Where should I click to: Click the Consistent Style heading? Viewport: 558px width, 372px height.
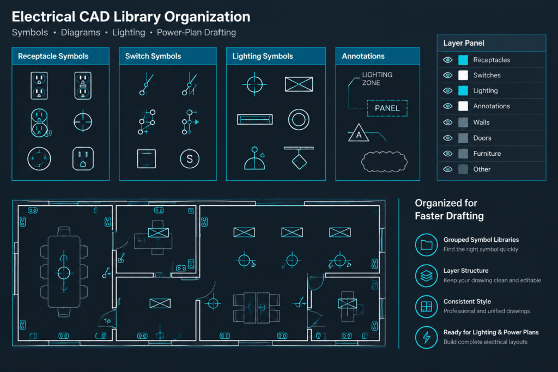pos(467,302)
